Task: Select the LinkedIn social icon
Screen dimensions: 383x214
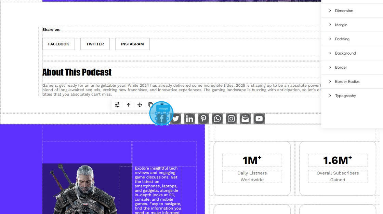Action: click(189, 119)
